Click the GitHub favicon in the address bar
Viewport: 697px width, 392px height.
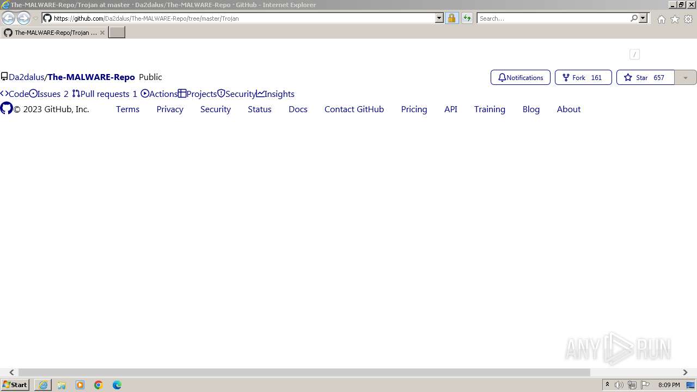pyautogui.click(x=47, y=18)
